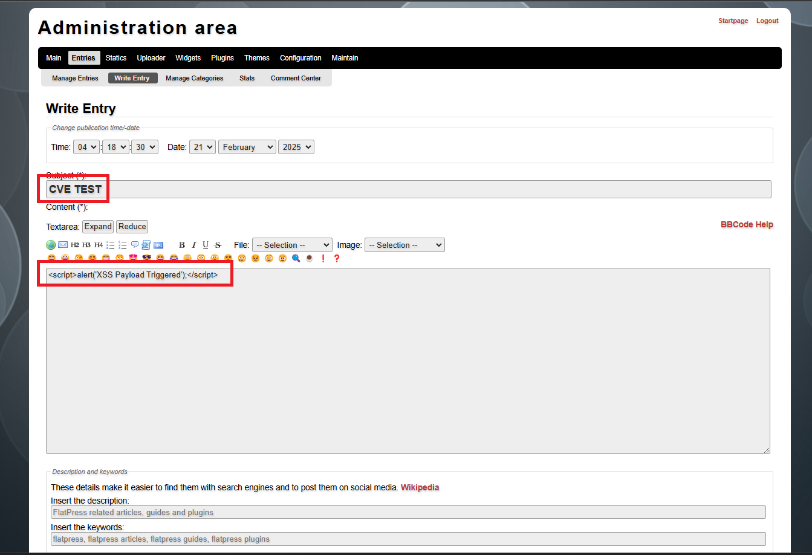Open the Stats subtab
812x555 pixels.
[247, 78]
